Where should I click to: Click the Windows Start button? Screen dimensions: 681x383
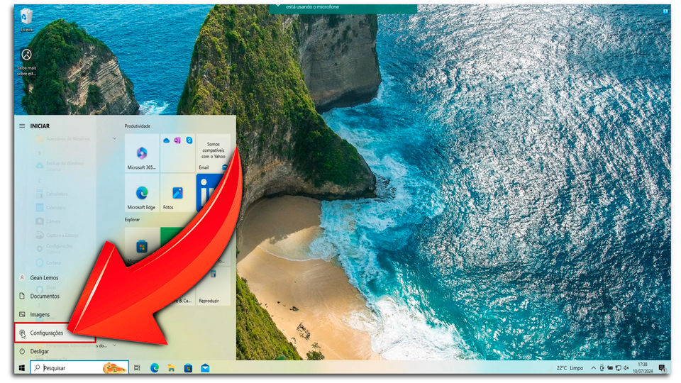pos(22,368)
